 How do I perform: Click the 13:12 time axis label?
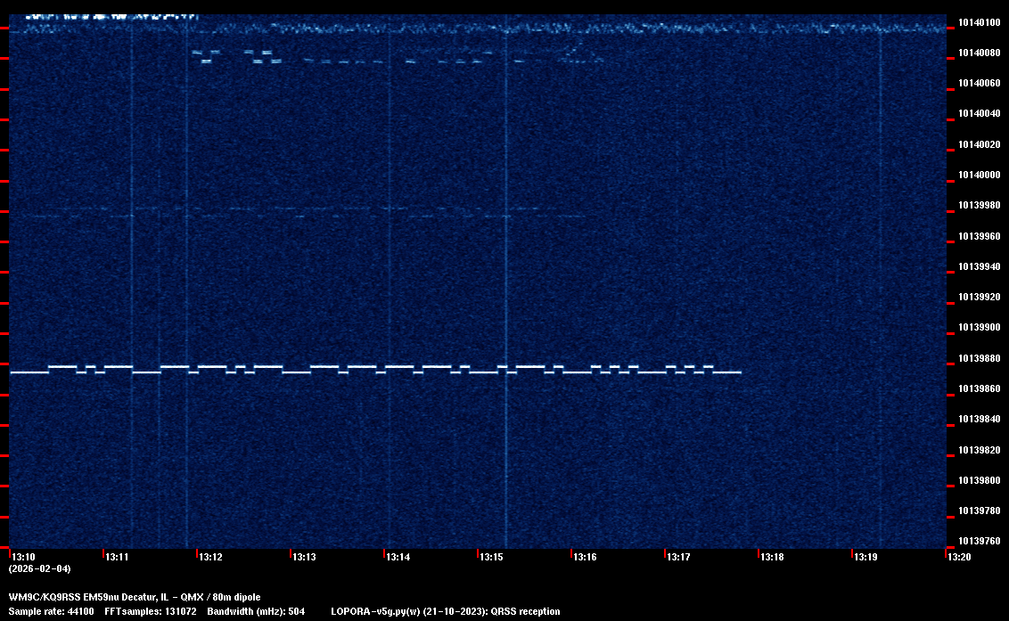coord(210,558)
